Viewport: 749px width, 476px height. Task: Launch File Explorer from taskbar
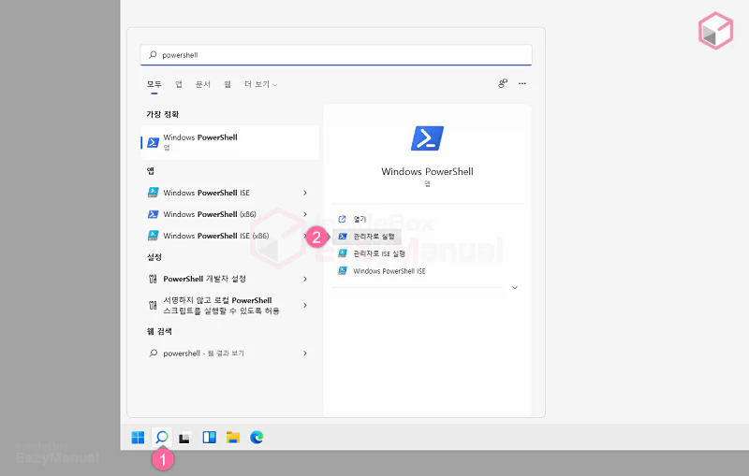tap(233, 438)
